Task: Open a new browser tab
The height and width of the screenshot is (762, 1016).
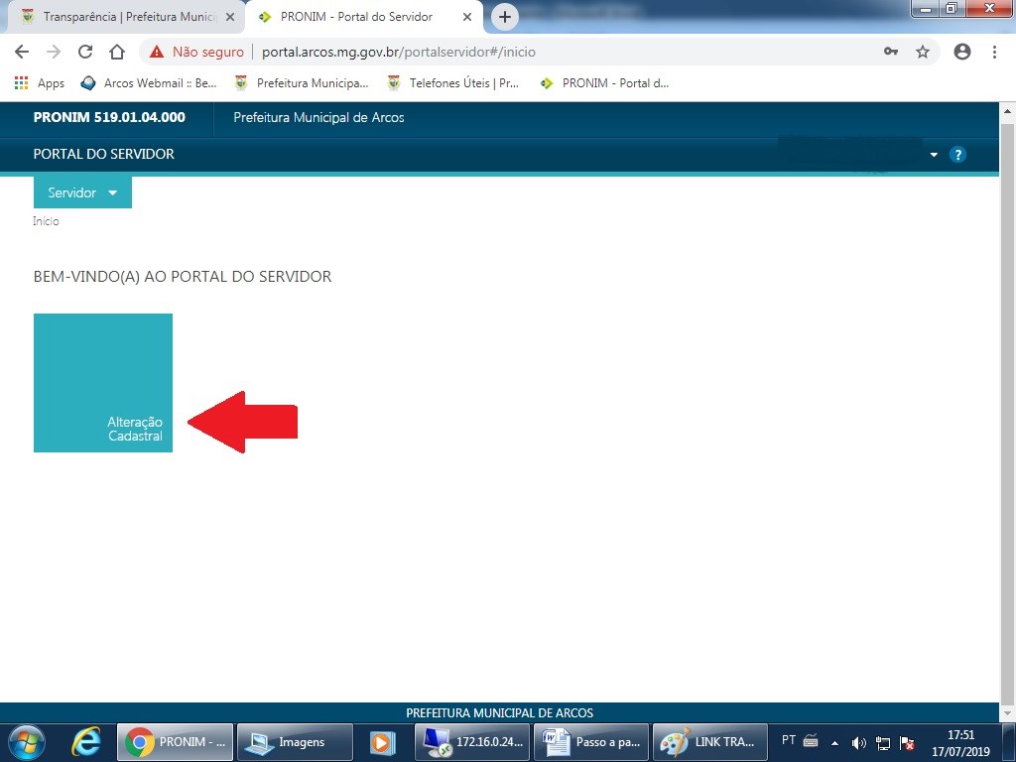Action: tap(505, 17)
